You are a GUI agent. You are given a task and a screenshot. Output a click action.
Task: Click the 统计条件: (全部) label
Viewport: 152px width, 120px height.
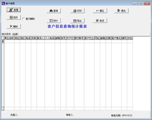tap(10, 34)
